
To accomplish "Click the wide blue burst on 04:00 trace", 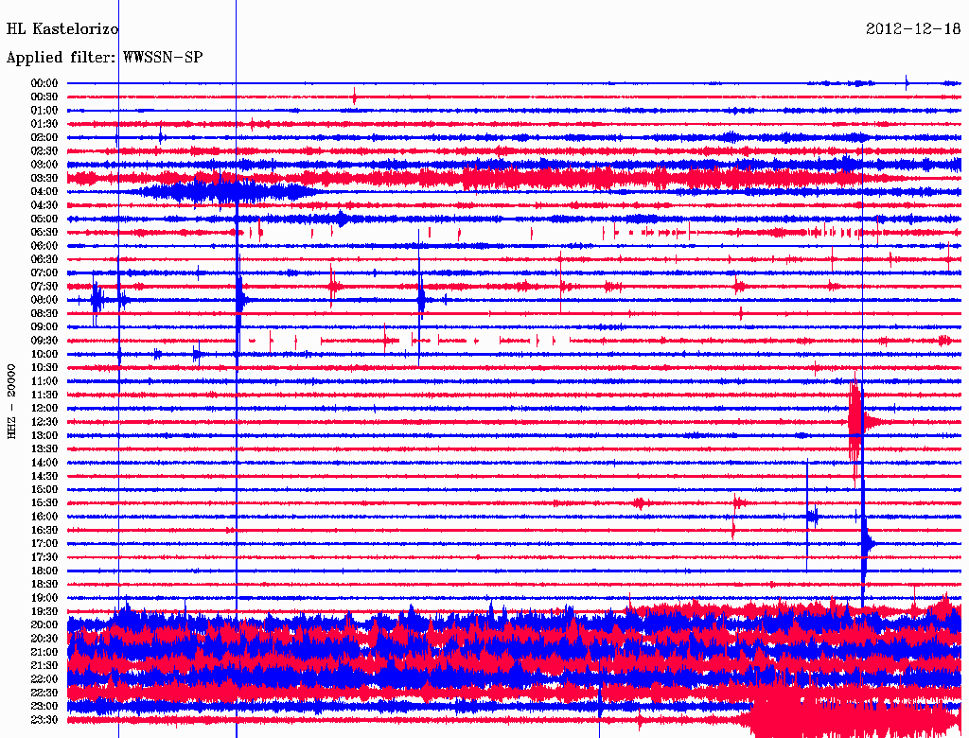I will point(218,192).
